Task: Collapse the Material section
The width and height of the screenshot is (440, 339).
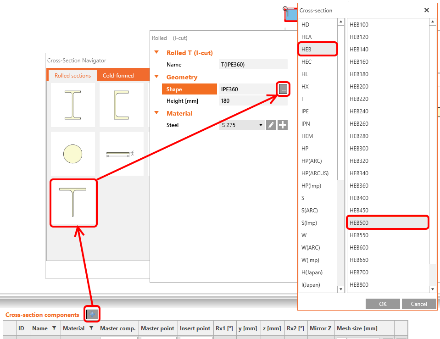Action: tap(156, 113)
